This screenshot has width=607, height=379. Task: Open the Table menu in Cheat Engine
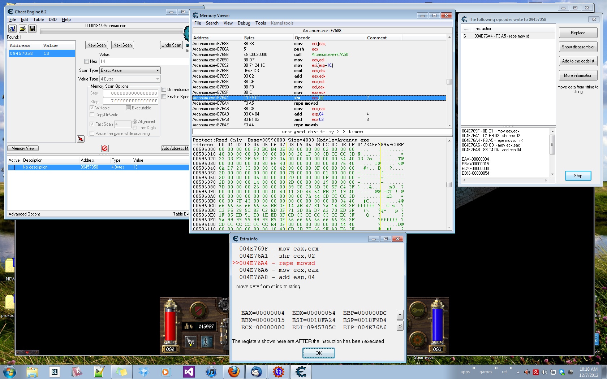tap(39, 19)
